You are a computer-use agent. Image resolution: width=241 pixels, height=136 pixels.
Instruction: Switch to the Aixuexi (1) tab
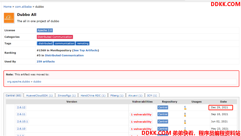[135, 95]
